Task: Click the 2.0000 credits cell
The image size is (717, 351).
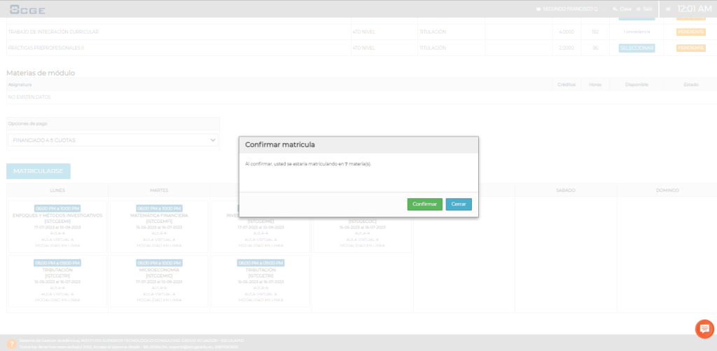Action: tap(566, 48)
